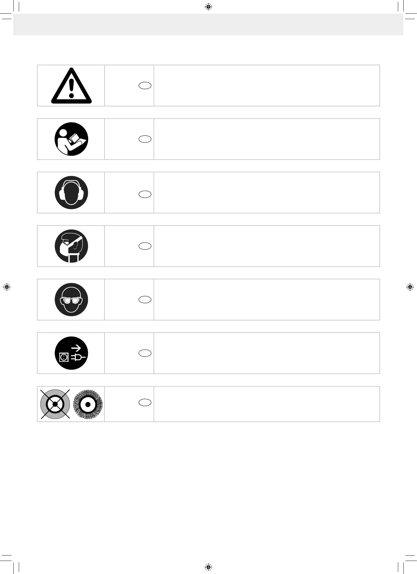
Task: Select the dust mask respirator symbol
Action: tap(71, 246)
